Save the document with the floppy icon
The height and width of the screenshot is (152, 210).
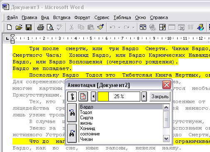pos(29,27)
